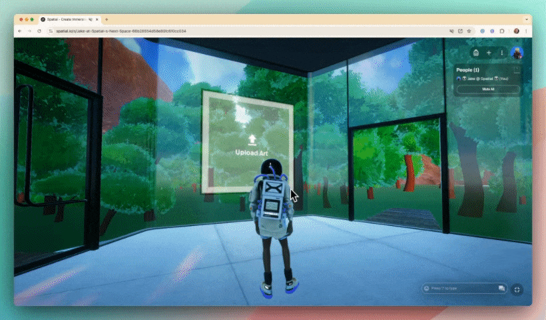The width and height of the screenshot is (546, 320).
Task: Click the upload arrow icon above Upload Art
Action: tap(252, 140)
